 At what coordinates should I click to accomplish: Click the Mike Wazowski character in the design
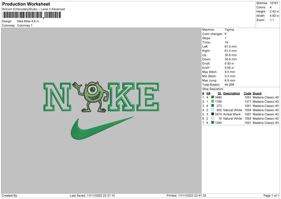pyautogui.click(x=90, y=97)
